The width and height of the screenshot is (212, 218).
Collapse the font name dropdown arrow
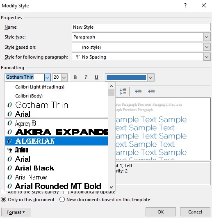tap(47, 77)
